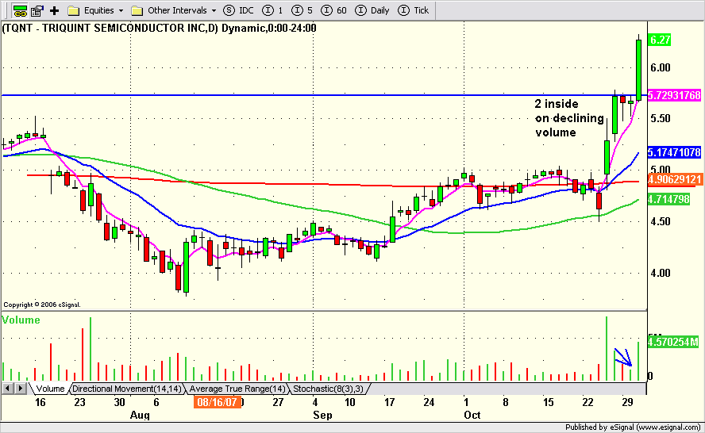Select the Volume study tab
Viewport: 705px width, 433px height.
tap(50, 389)
